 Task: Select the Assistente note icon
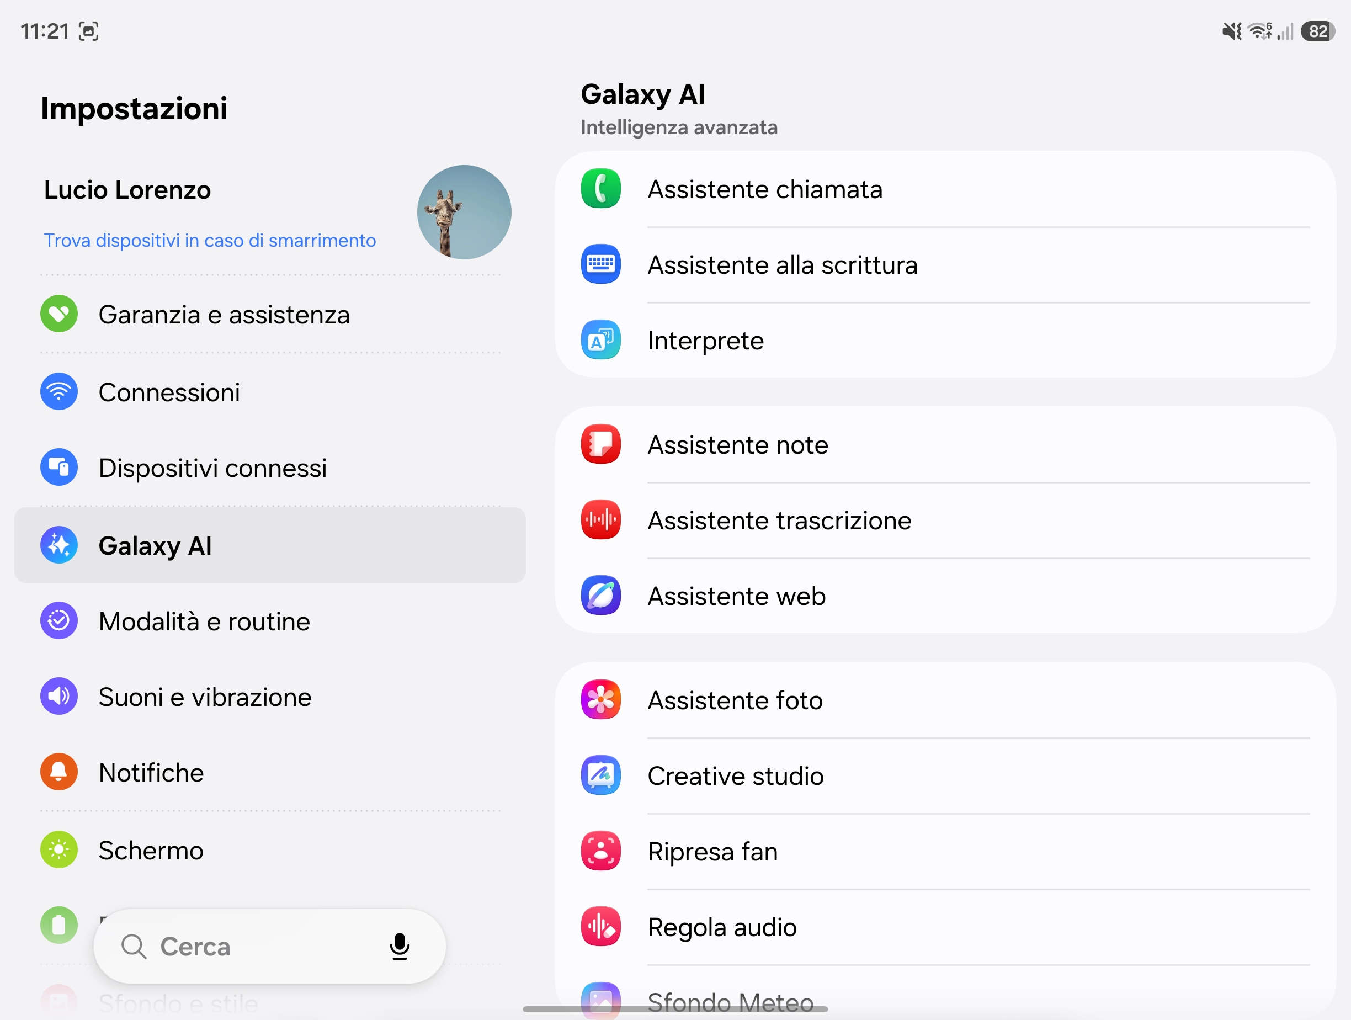tap(600, 444)
